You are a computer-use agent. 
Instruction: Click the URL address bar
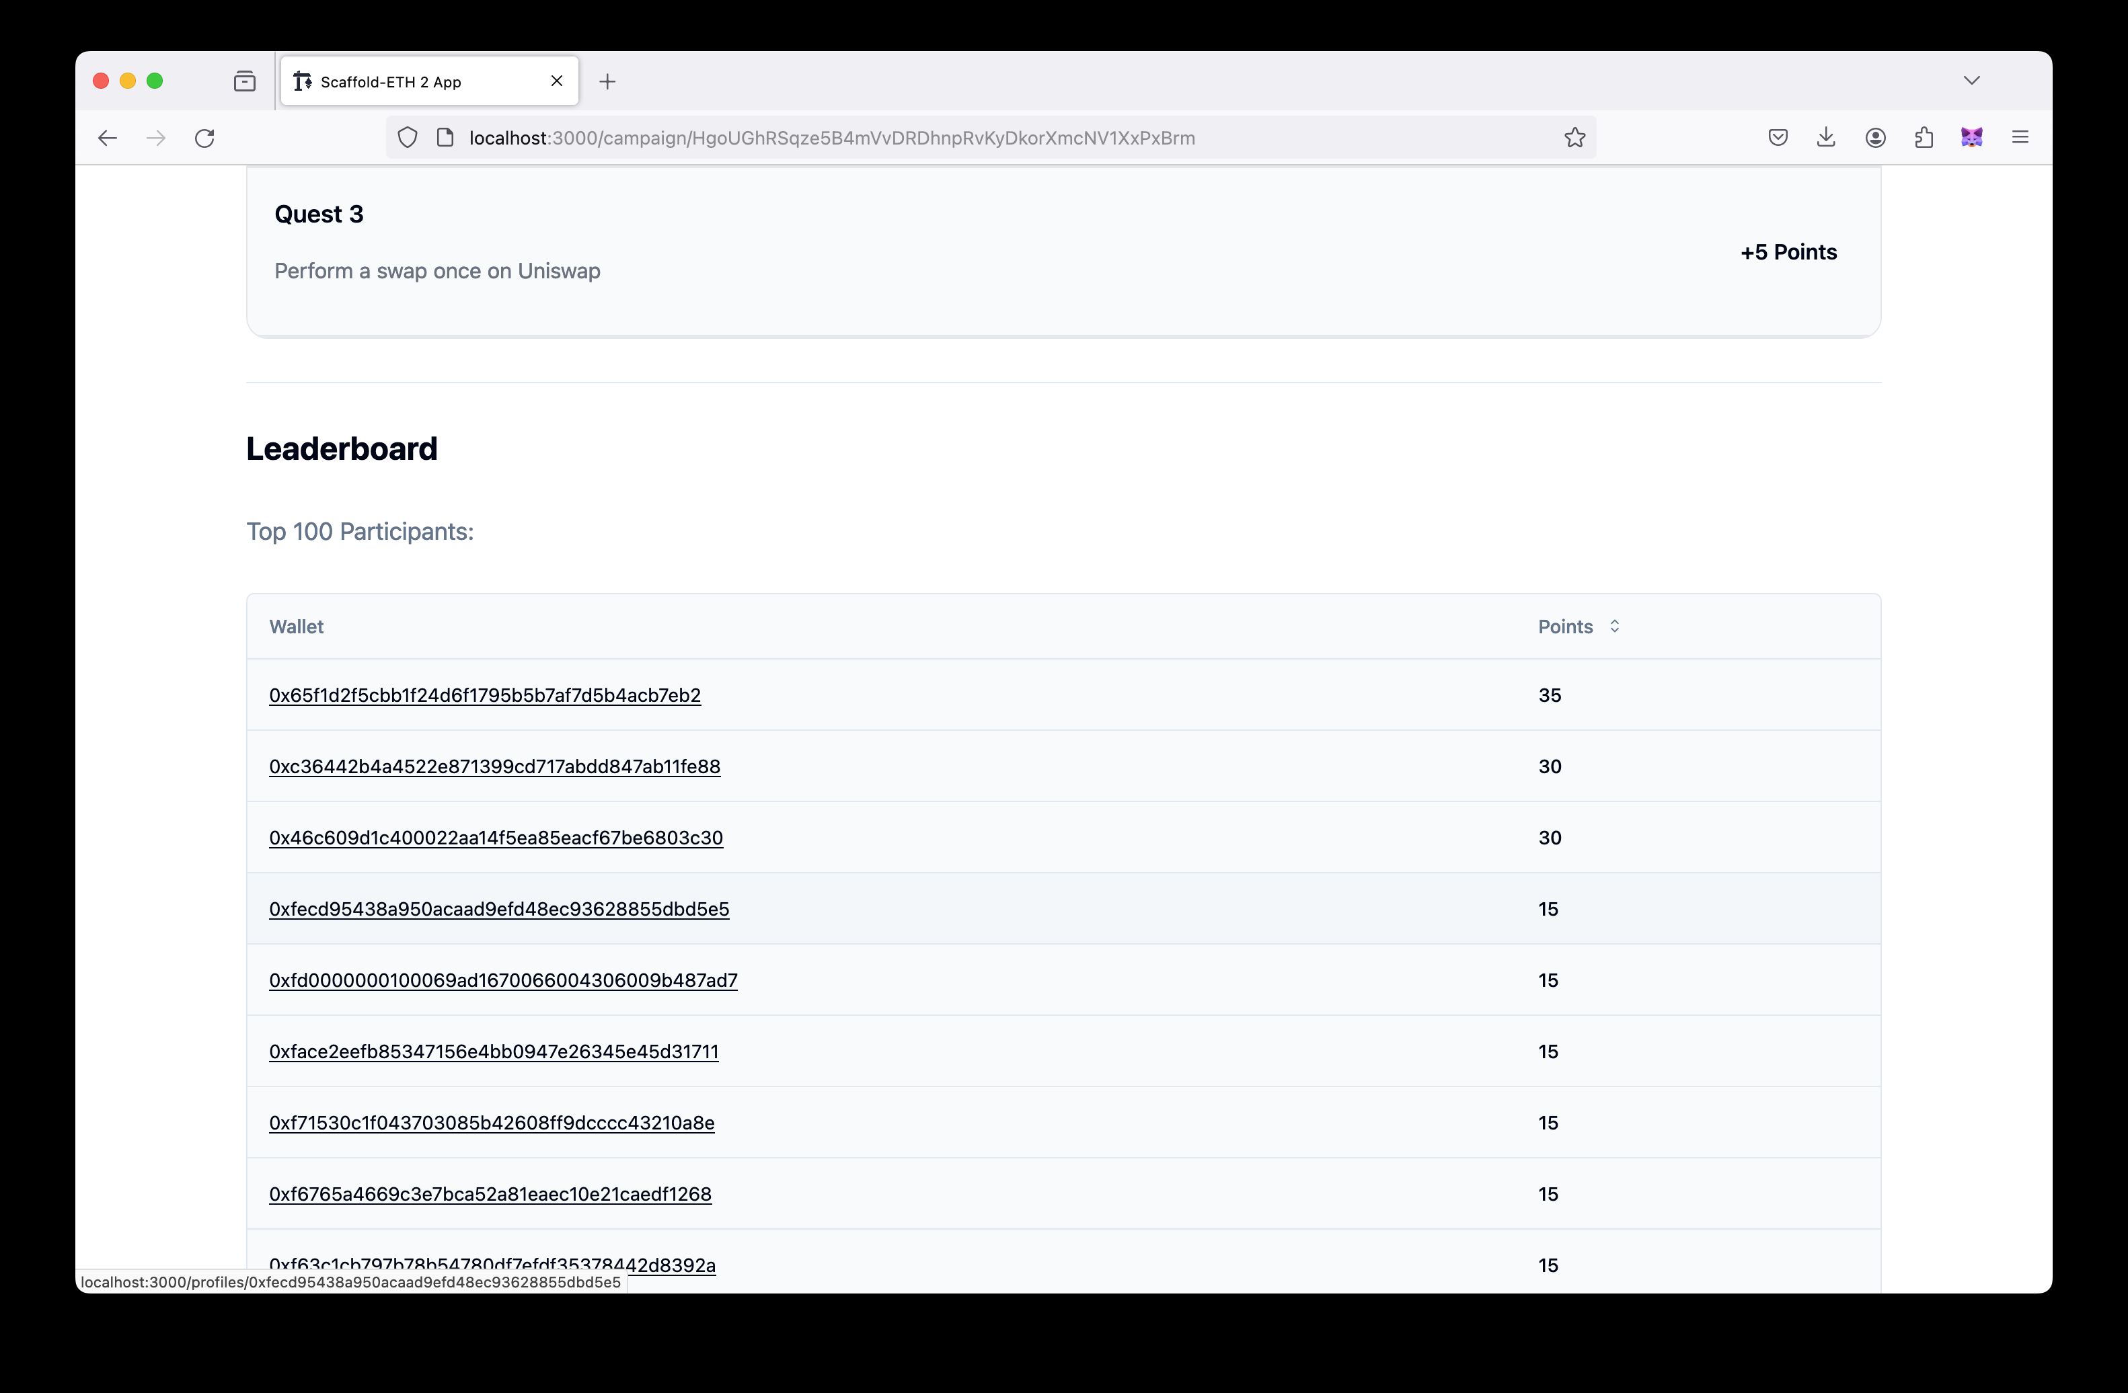pos(991,138)
